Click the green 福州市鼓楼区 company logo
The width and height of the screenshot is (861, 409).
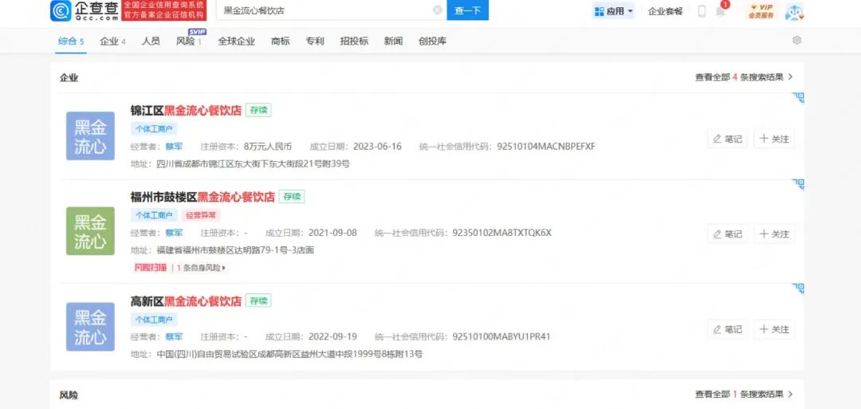click(x=91, y=231)
